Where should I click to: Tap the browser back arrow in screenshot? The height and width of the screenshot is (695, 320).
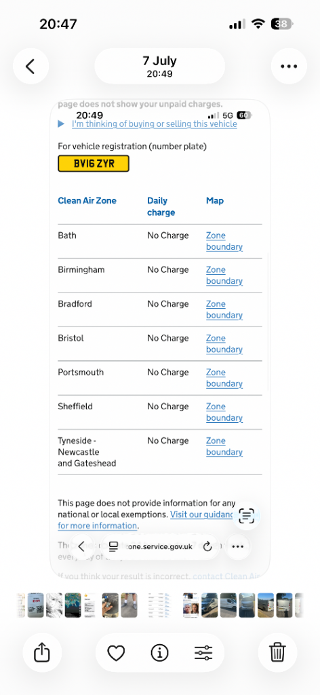[x=81, y=546]
